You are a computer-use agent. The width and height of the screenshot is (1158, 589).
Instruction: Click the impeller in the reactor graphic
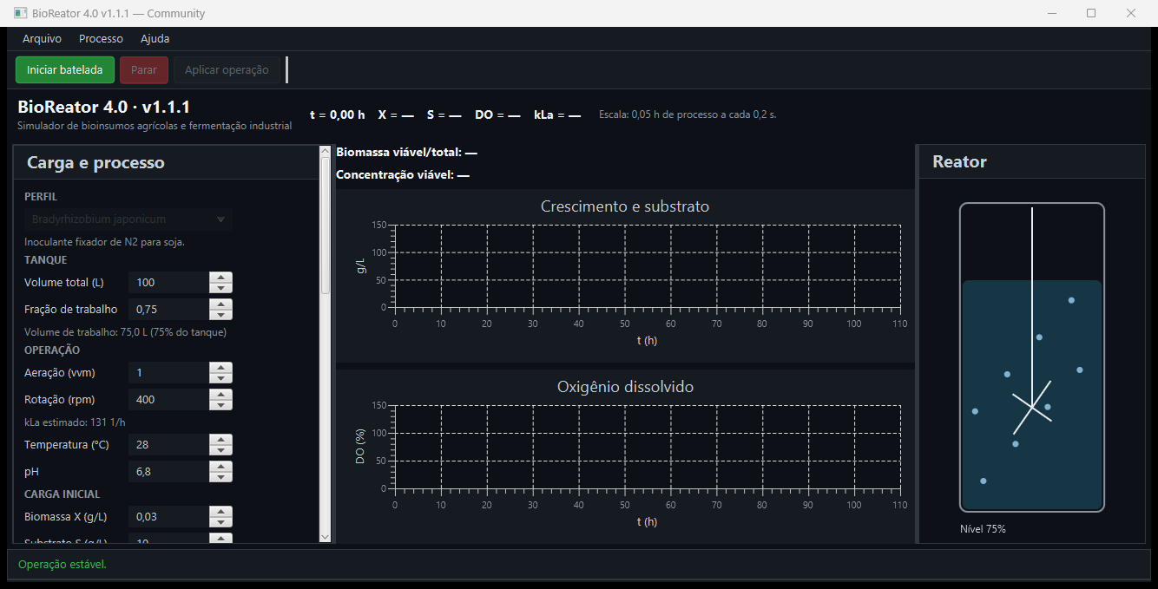tap(1032, 407)
